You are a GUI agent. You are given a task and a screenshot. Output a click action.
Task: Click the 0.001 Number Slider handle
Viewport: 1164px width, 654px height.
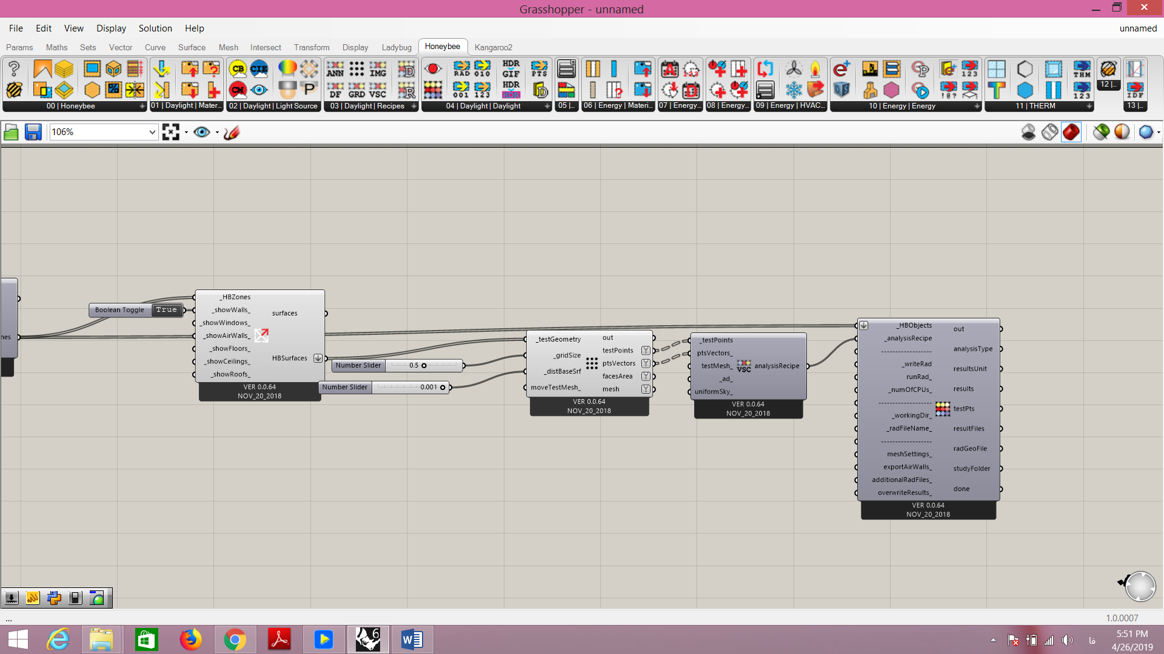443,388
